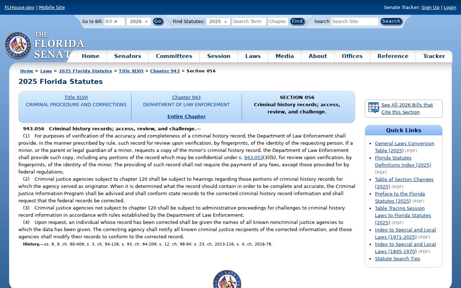
Task: Open Index to Special and Local Laws (1971-2025)
Action: tap(405, 233)
